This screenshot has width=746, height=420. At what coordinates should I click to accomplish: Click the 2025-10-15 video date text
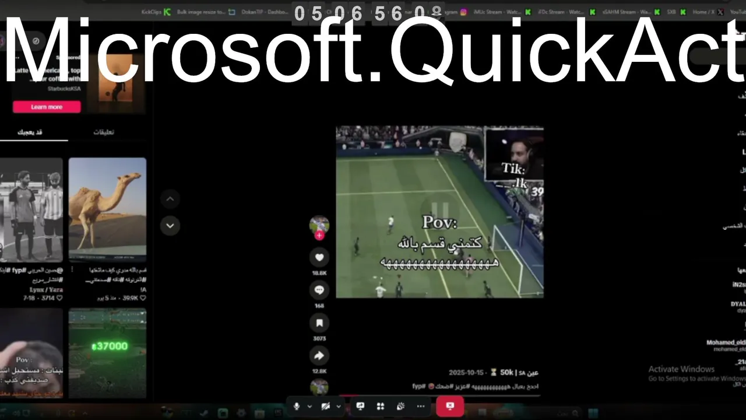pyautogui.click(x=466, y=372)
